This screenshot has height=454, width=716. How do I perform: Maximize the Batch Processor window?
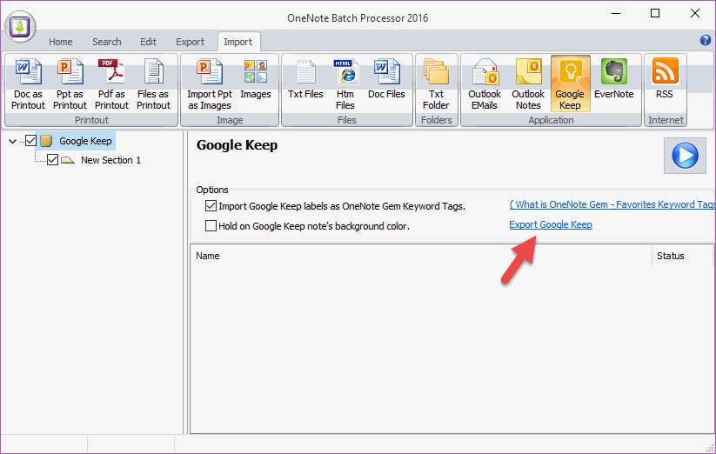tap(655, 13)
